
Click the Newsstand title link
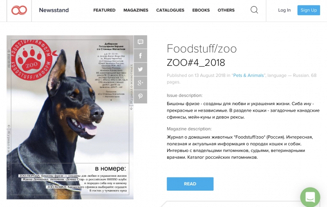click(54, 10)
